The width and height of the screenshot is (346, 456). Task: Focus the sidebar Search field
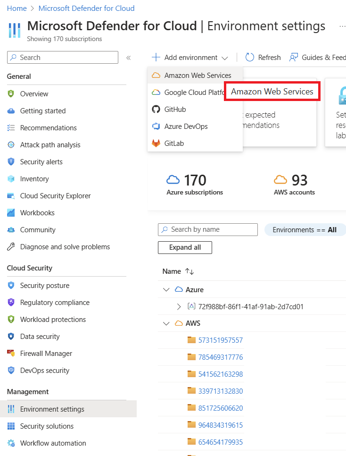click(63, 57)
